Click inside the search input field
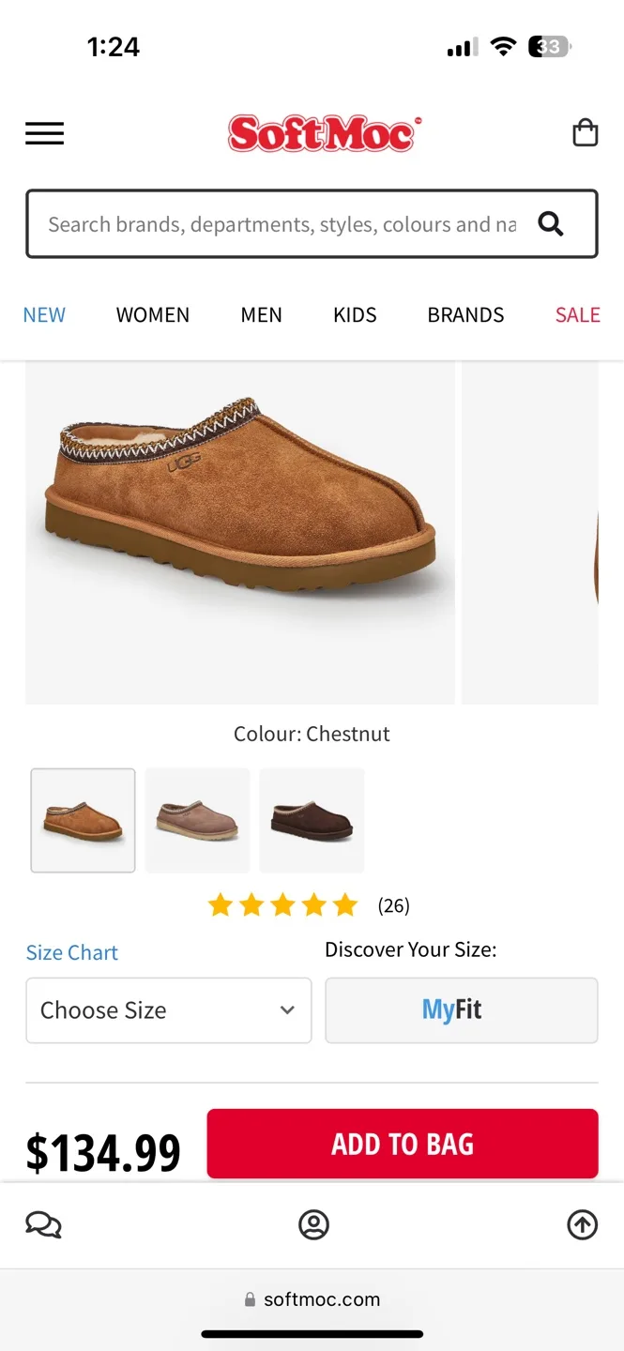 coord(272,223)
